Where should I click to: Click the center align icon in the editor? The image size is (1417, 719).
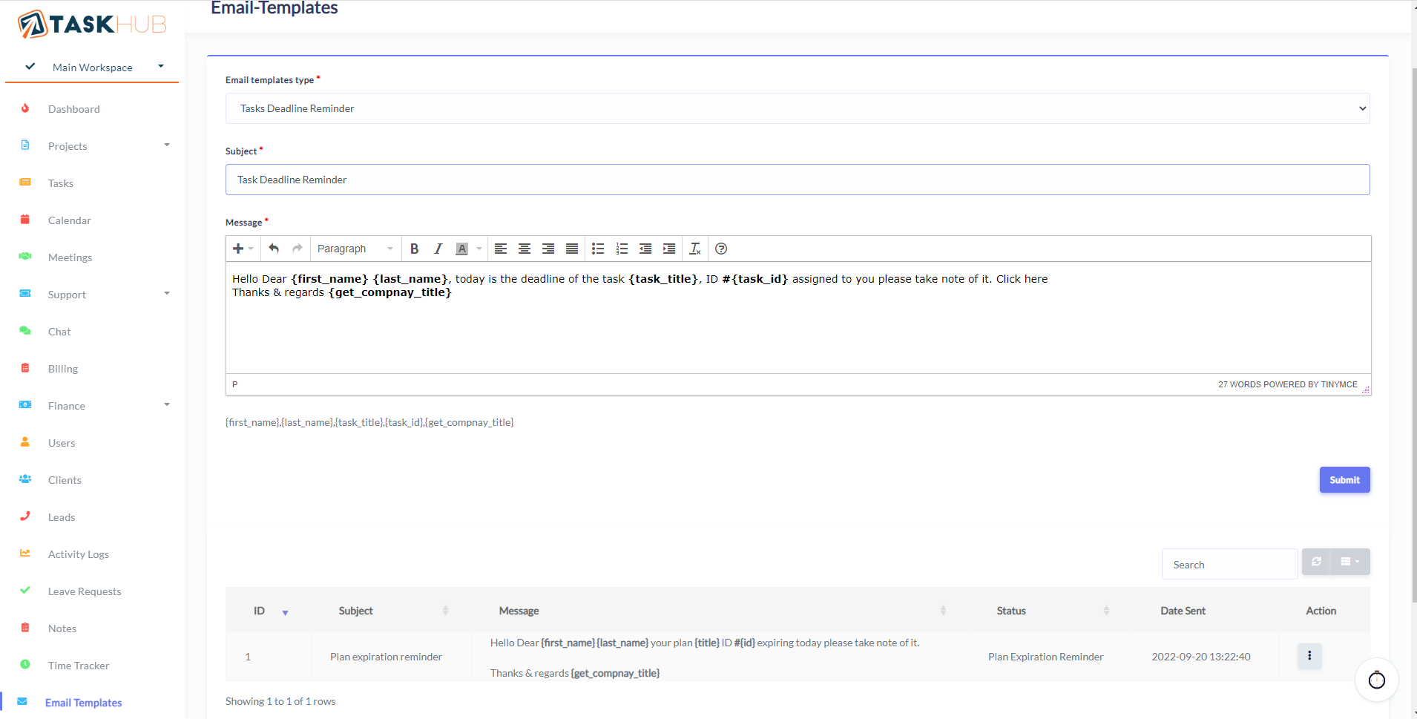point(525,249)
